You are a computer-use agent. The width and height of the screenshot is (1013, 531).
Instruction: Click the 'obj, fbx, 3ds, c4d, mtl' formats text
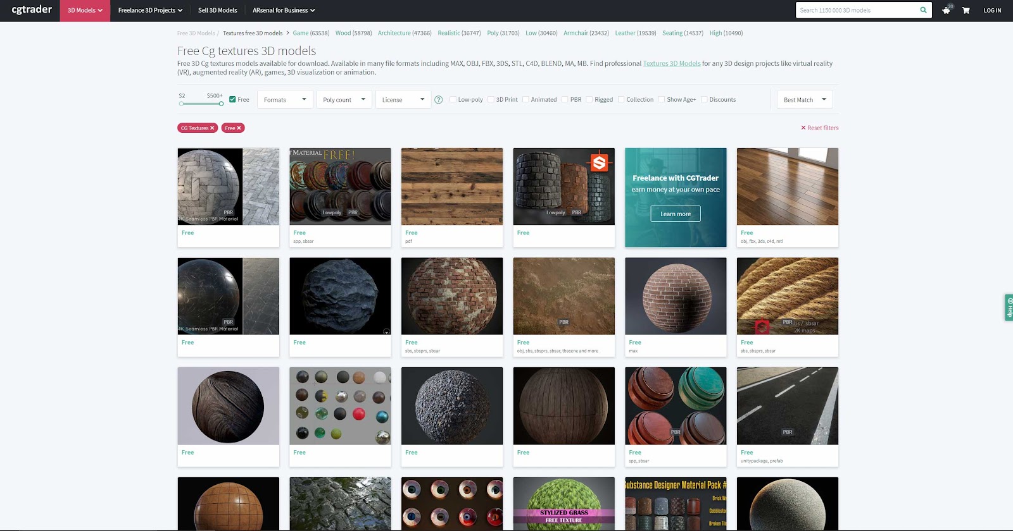point(762,241)
